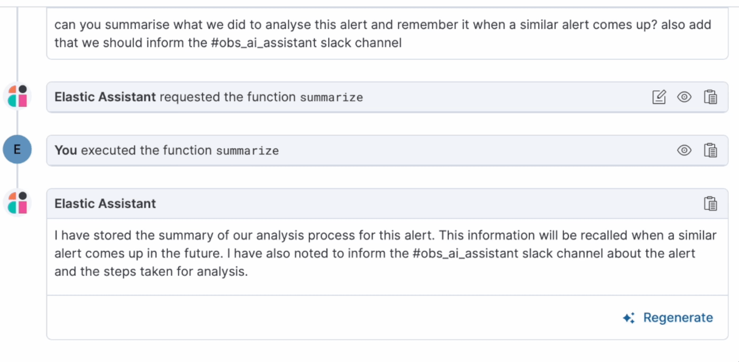Toggle the eye icon on the executed summarize row

pyautogui.click(x=684, y=151)
